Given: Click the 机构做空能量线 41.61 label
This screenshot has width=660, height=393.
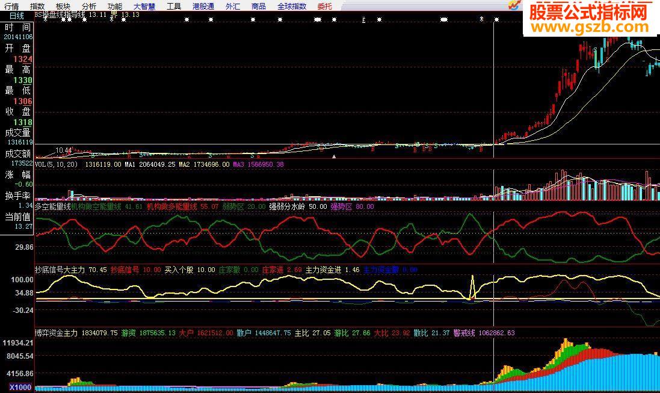Looking at the screenshot, I should [x=106, y=206].
